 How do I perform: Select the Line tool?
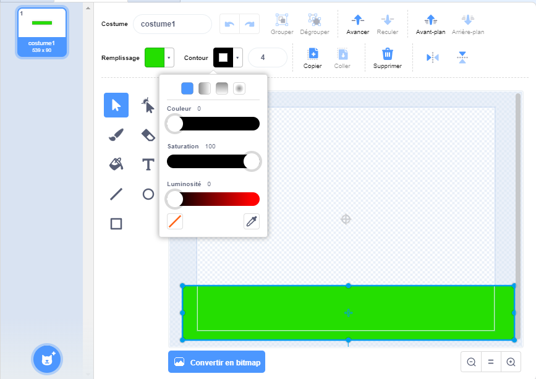coord(116,194)
